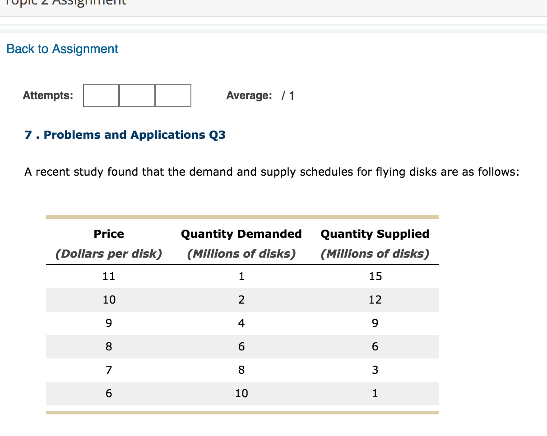Select the third Attempts box

pos(173,95)
